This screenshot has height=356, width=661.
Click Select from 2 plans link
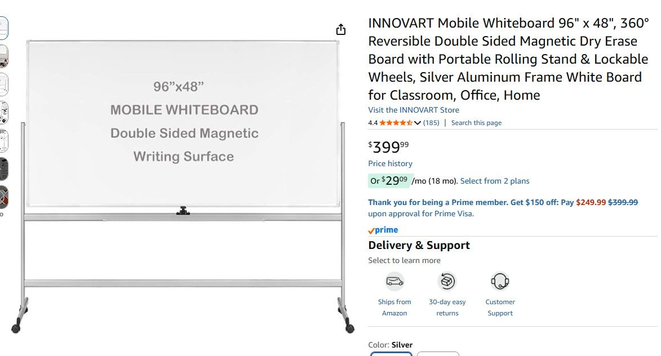tap(495, 181)
